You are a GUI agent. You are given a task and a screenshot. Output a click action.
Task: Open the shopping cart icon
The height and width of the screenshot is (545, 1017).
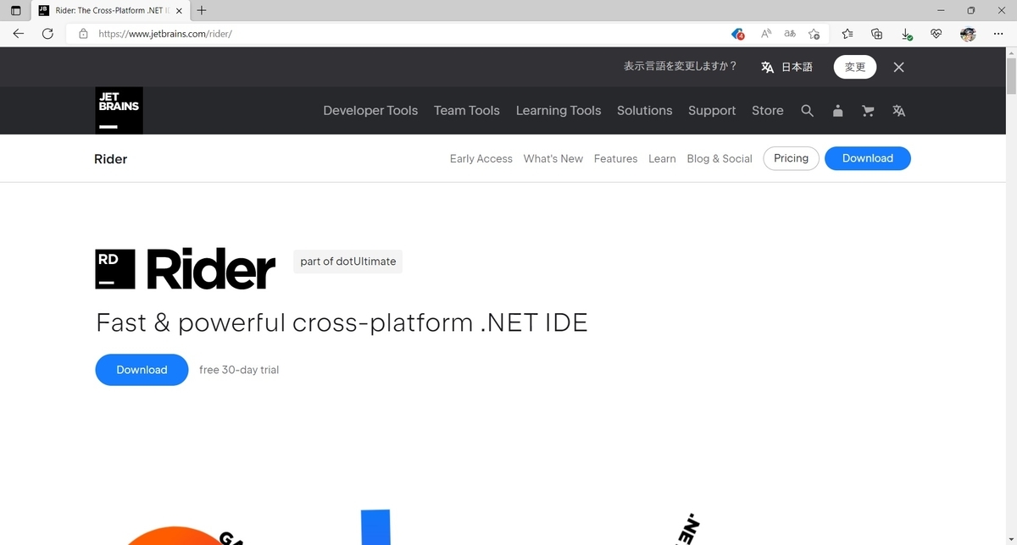point(868,110)
